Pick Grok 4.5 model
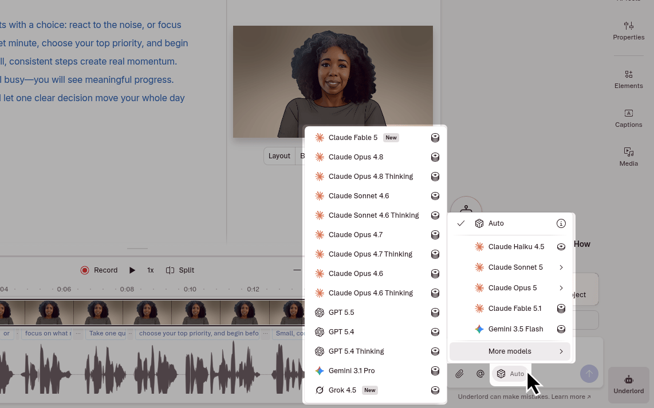654x408 pixels. click(375, 390)
